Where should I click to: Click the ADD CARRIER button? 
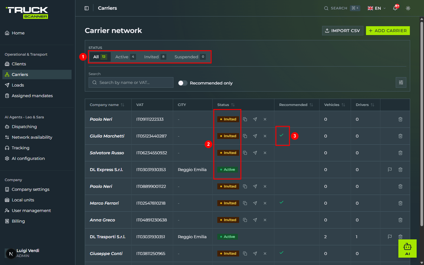tap(388, 31)
